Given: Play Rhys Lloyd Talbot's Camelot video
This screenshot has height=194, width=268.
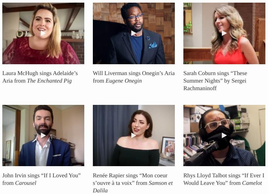Looking at the screenshot, I should tap(224, 135).
